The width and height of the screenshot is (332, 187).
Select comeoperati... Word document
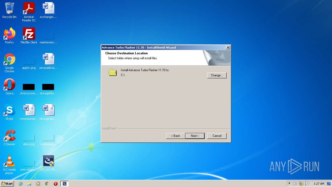coord(29,112)
